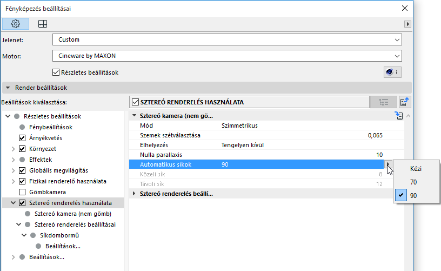The width and height of the screenshot is (441, 271).
Task: Open the gear settings tab
Action: coord(16,24)
